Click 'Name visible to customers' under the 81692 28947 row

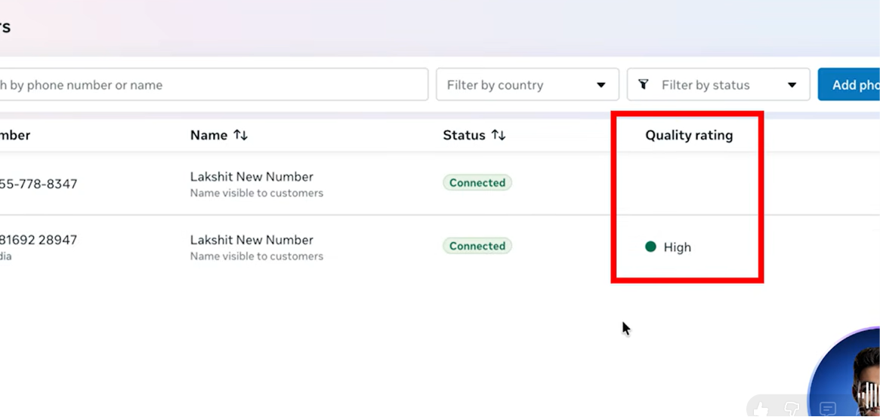click(x=257, y=256)
